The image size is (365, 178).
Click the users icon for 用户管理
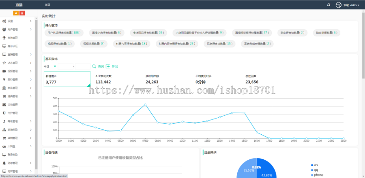[4, 30]
